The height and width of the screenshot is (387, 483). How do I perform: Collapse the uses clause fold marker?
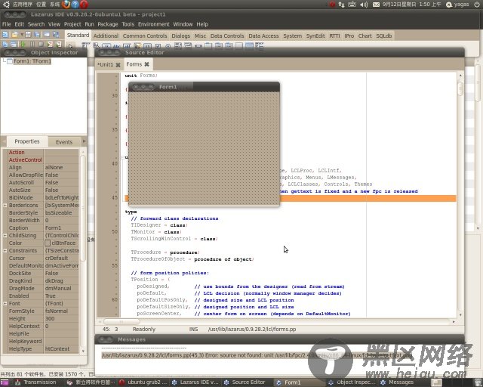tap(122, 158)
